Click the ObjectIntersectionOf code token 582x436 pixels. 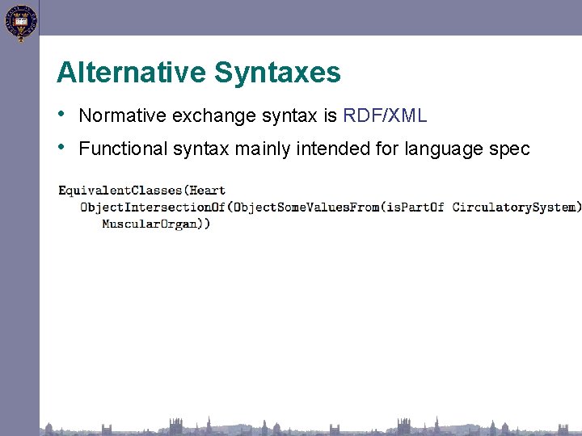tap(153, 208)
